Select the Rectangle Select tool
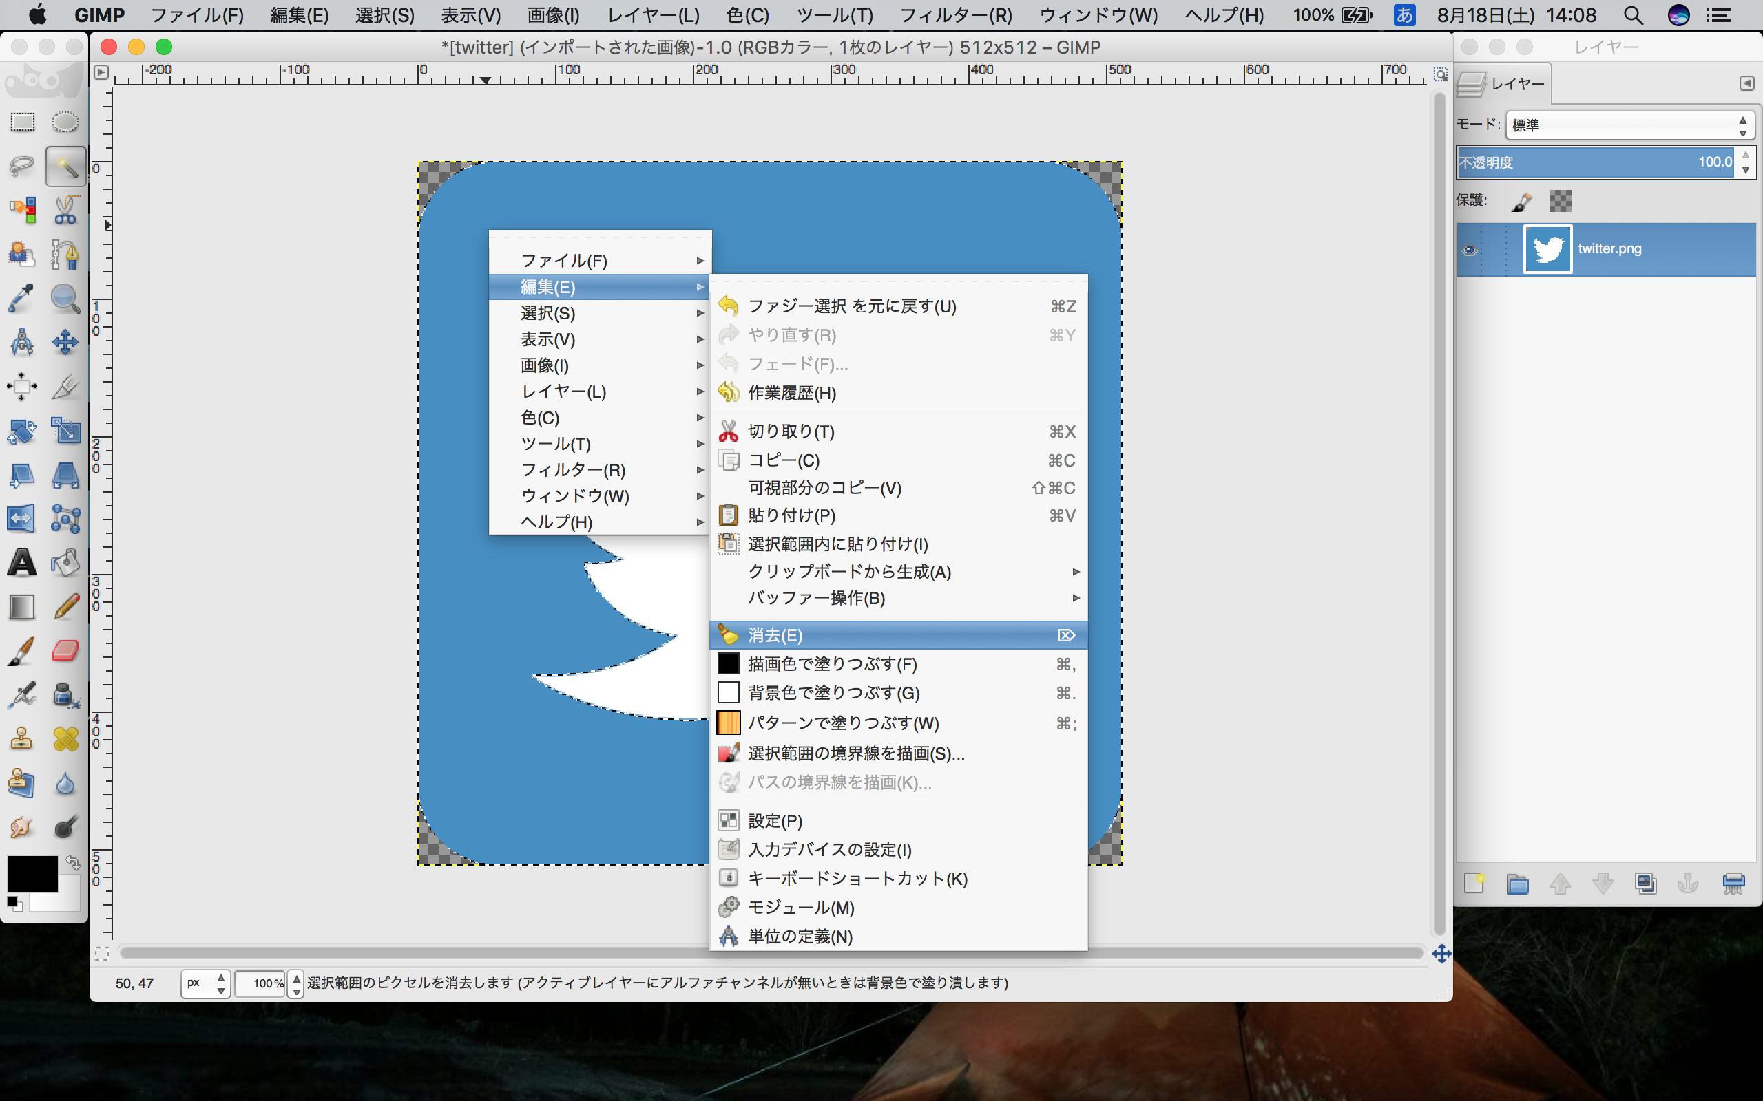This screenshot has height=1101, width=1763. pyautogui.click(x=22, y=122)
